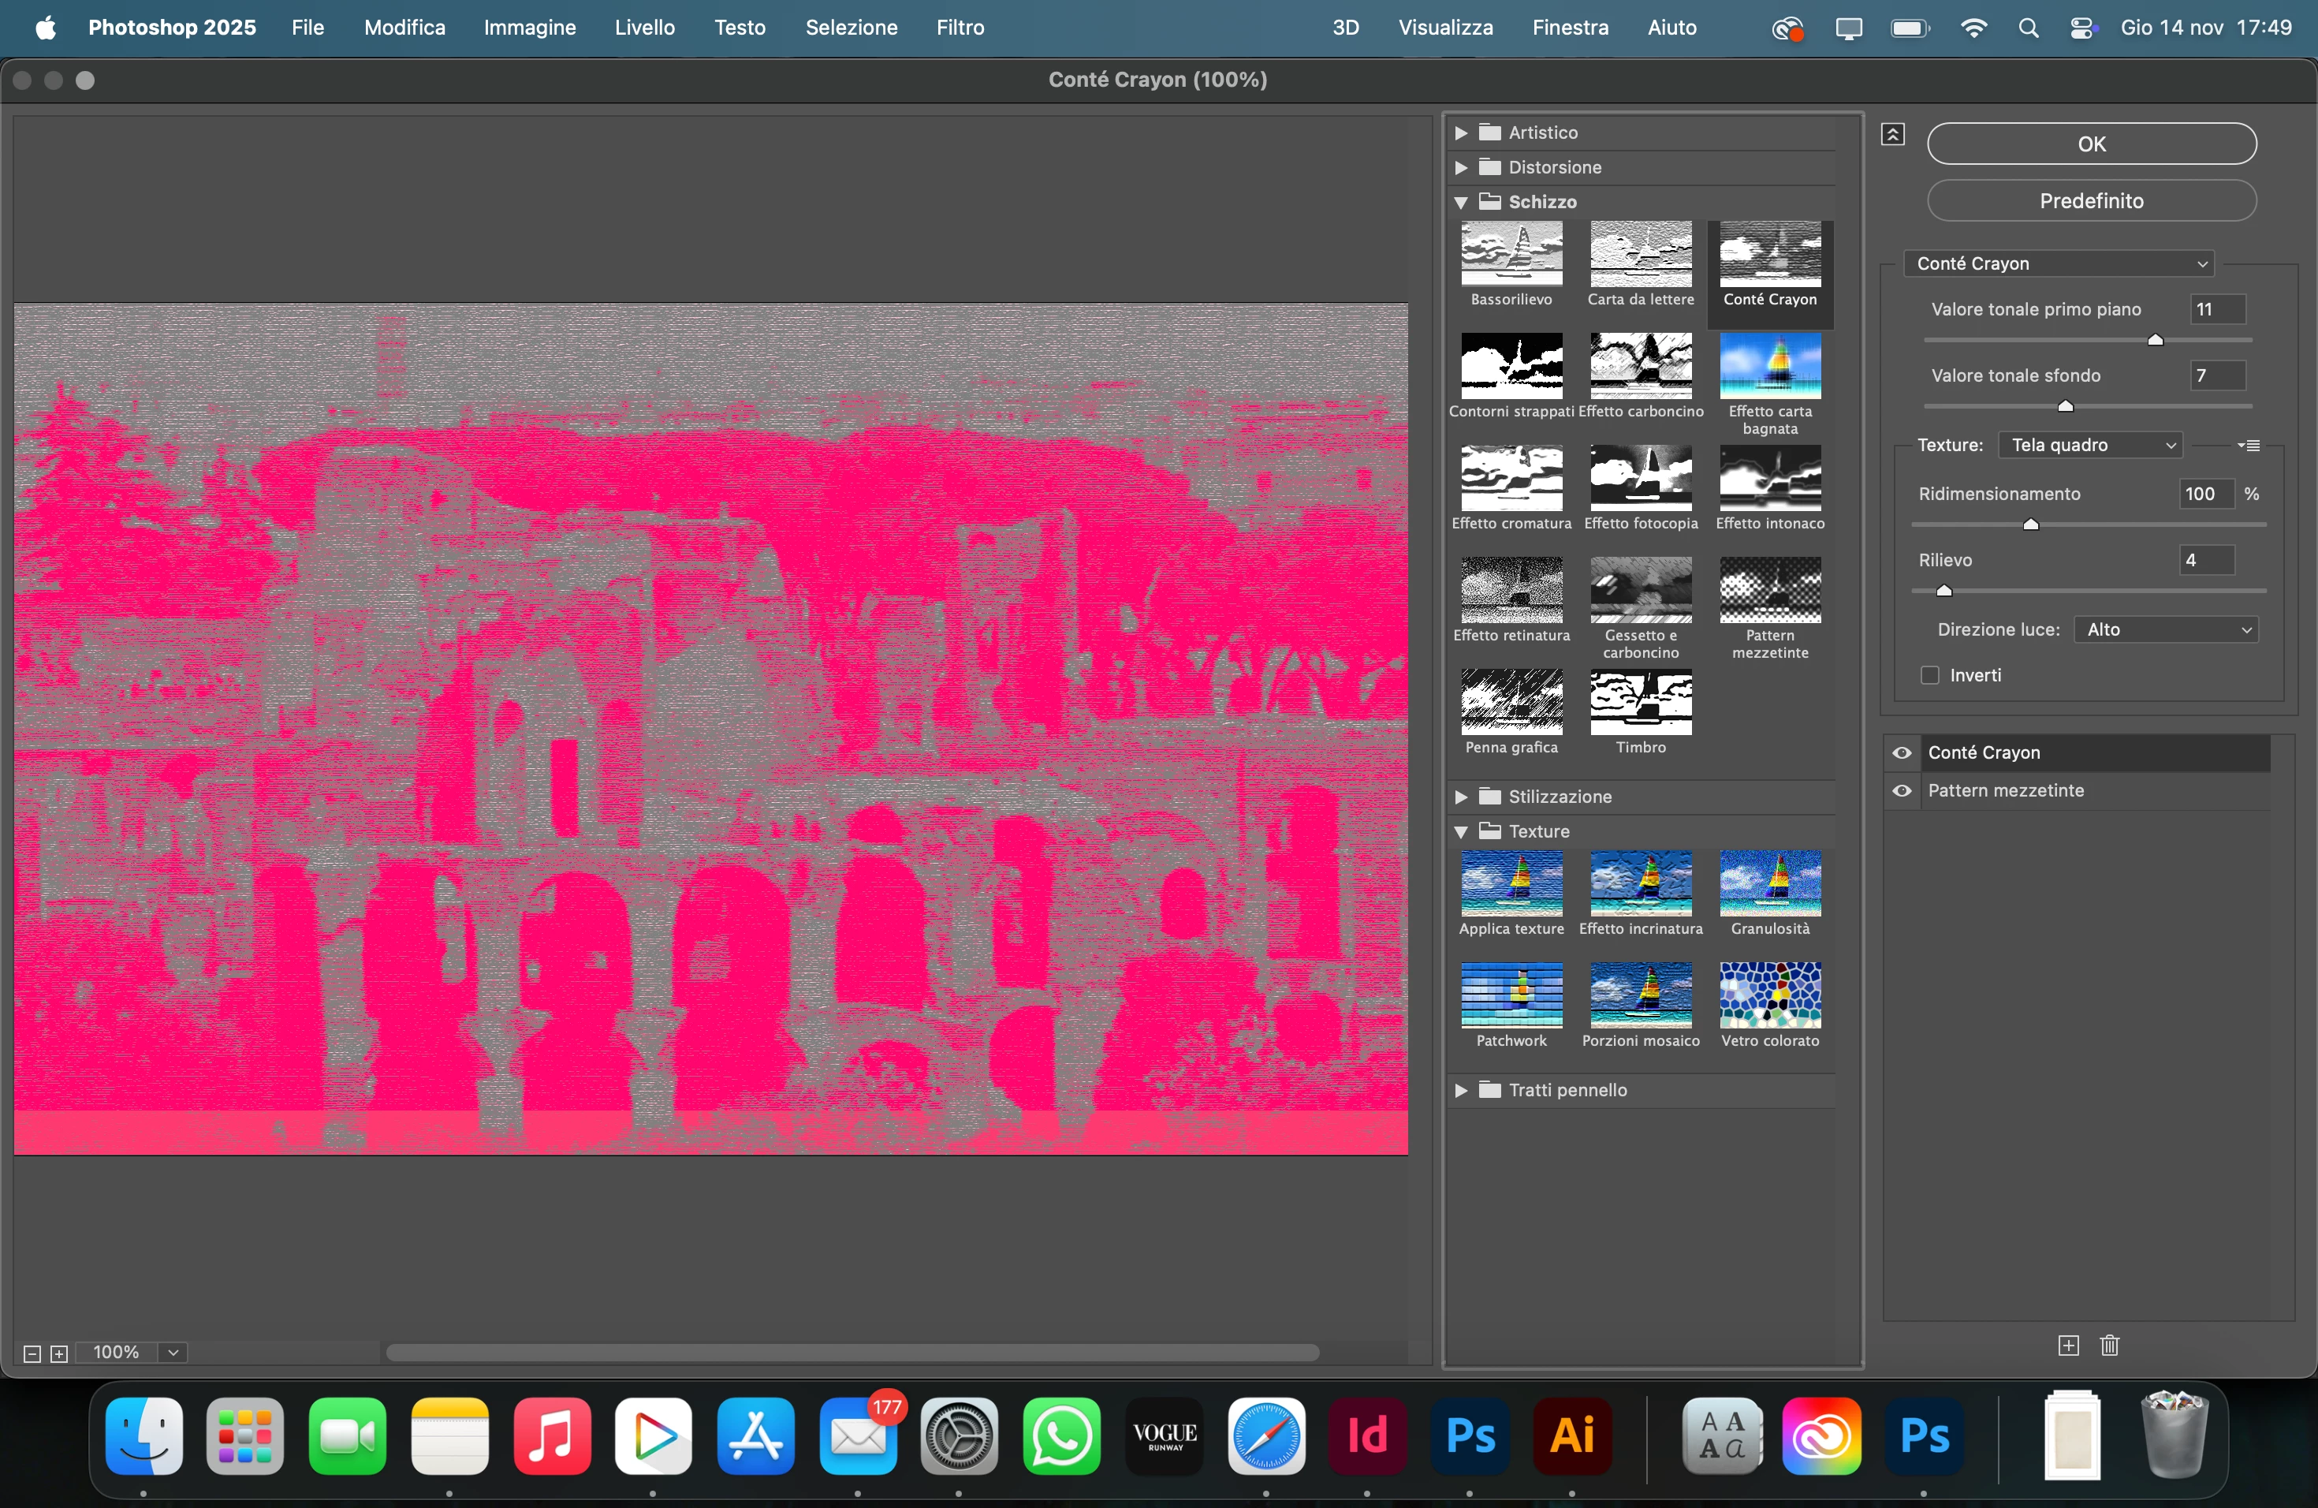Open Illustrator from the dock

coord(1571,1435)
